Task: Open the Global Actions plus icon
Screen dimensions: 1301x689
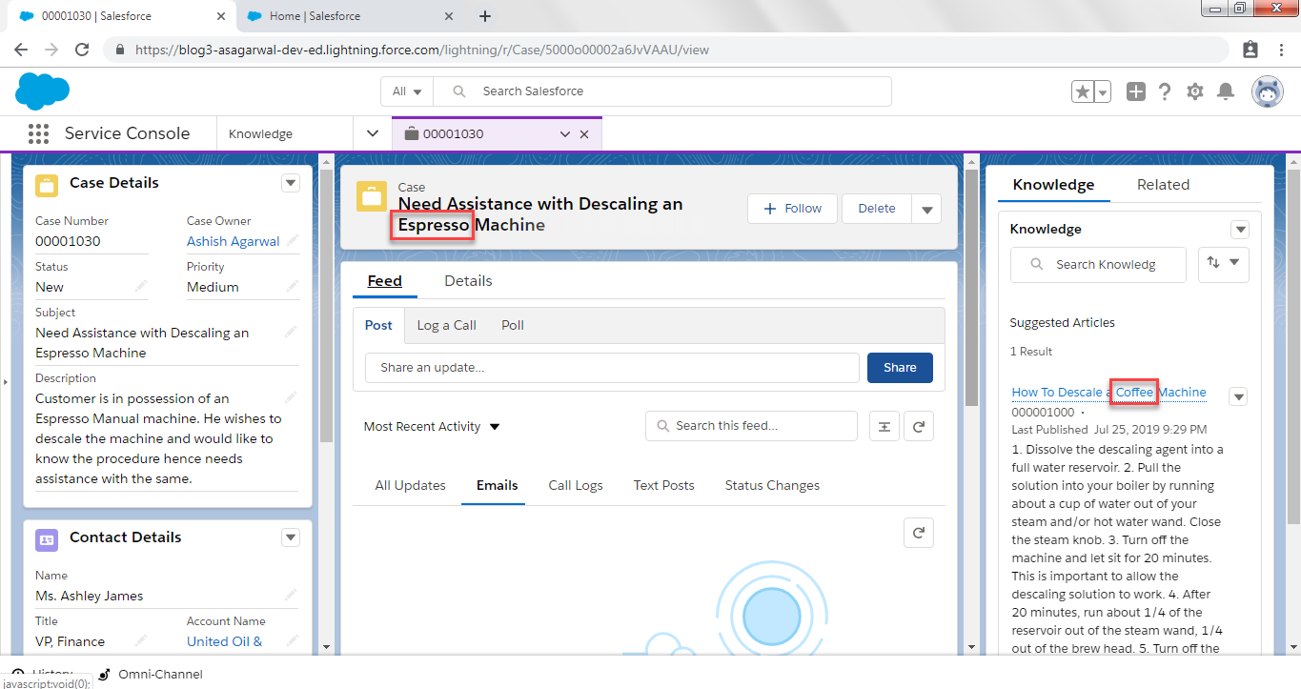Action: (x=1136, y=91)
